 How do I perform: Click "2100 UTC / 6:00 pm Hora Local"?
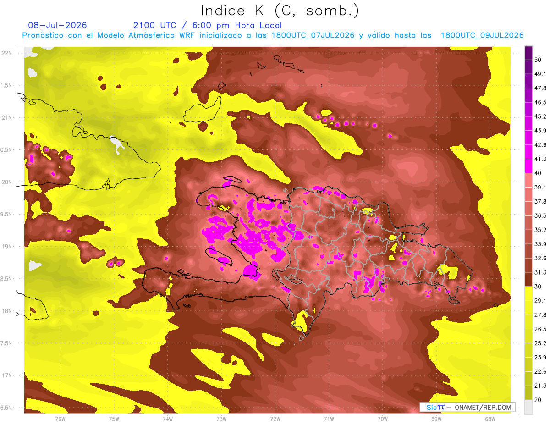pos(208,25)
